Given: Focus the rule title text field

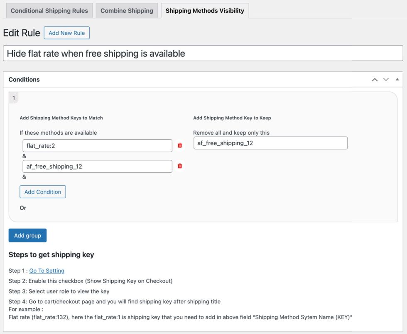Looking at the screenshot, I should click(x=203, y=53).
